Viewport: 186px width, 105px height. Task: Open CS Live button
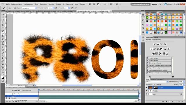(169, 4)
